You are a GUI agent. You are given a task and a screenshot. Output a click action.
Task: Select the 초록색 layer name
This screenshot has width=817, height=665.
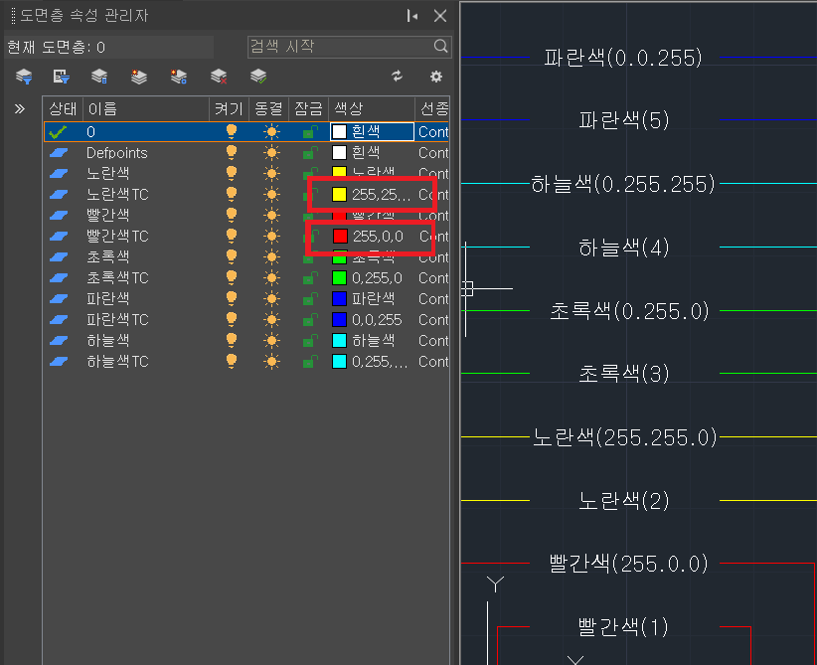108,256
